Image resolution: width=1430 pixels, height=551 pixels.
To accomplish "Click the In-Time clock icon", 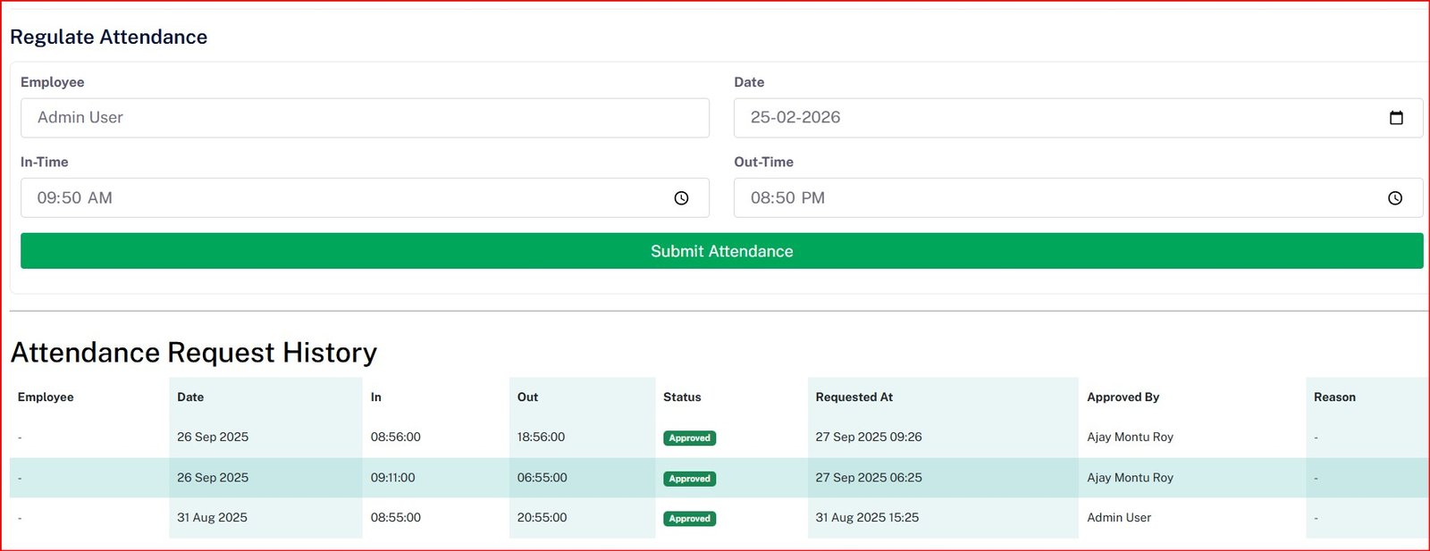I will 681,198.
